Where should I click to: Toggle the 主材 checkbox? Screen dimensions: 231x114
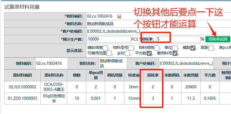click(x=127, y=53)
